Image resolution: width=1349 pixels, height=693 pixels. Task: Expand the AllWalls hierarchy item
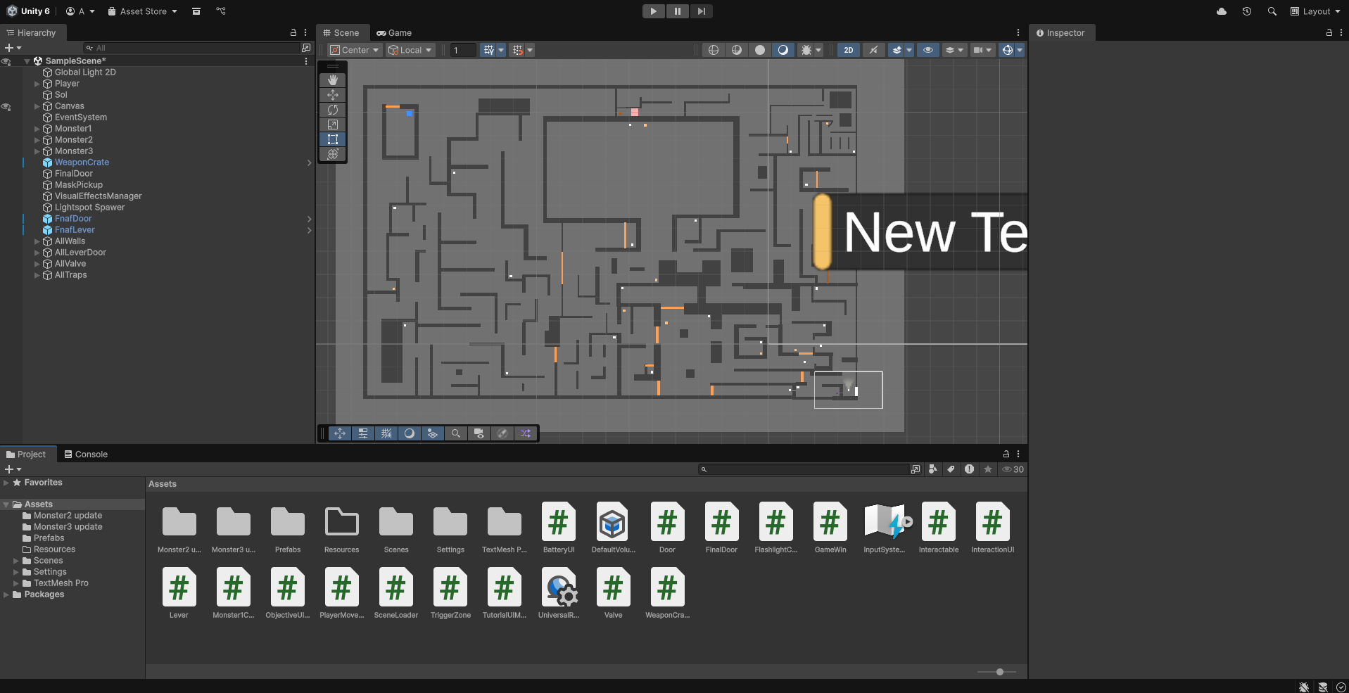[37, 241]
